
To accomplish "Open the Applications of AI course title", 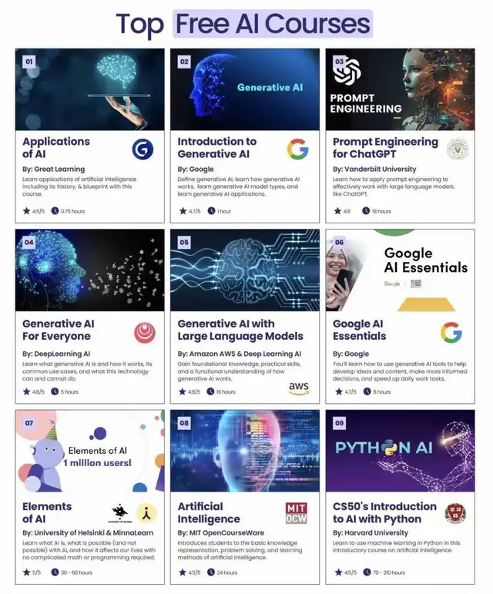I will click(56, 148).
